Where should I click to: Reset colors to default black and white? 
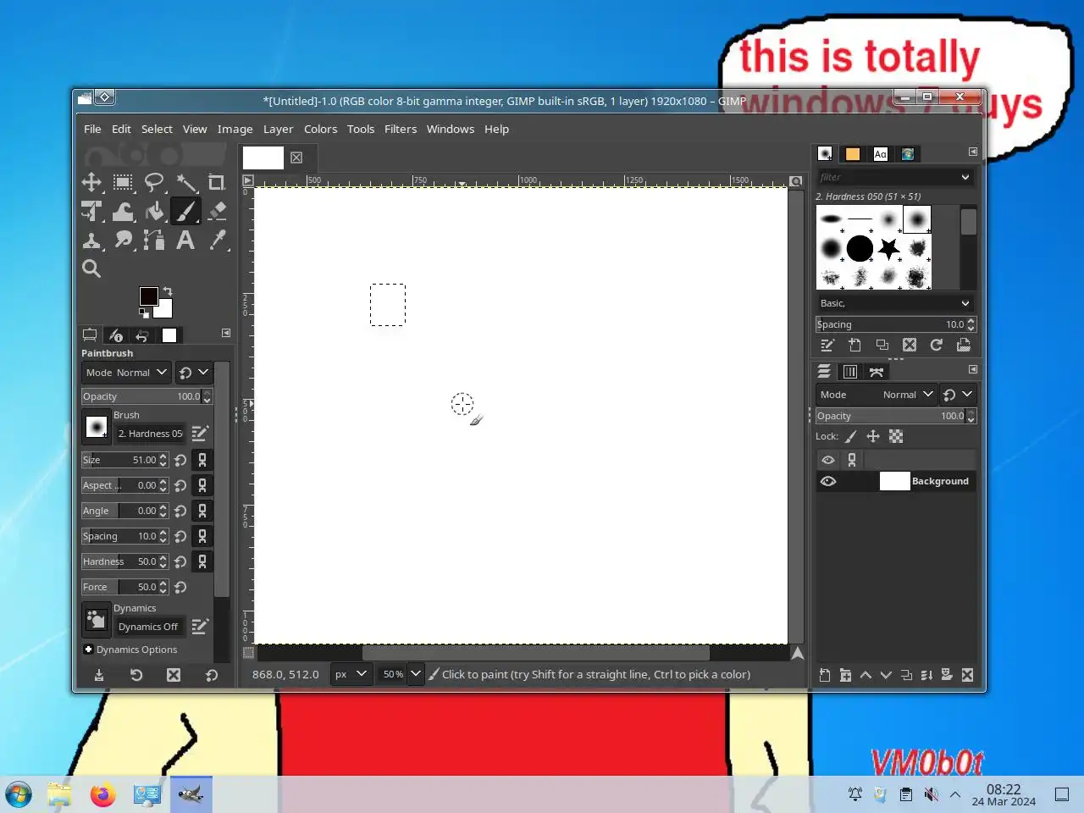click(143, 312)
